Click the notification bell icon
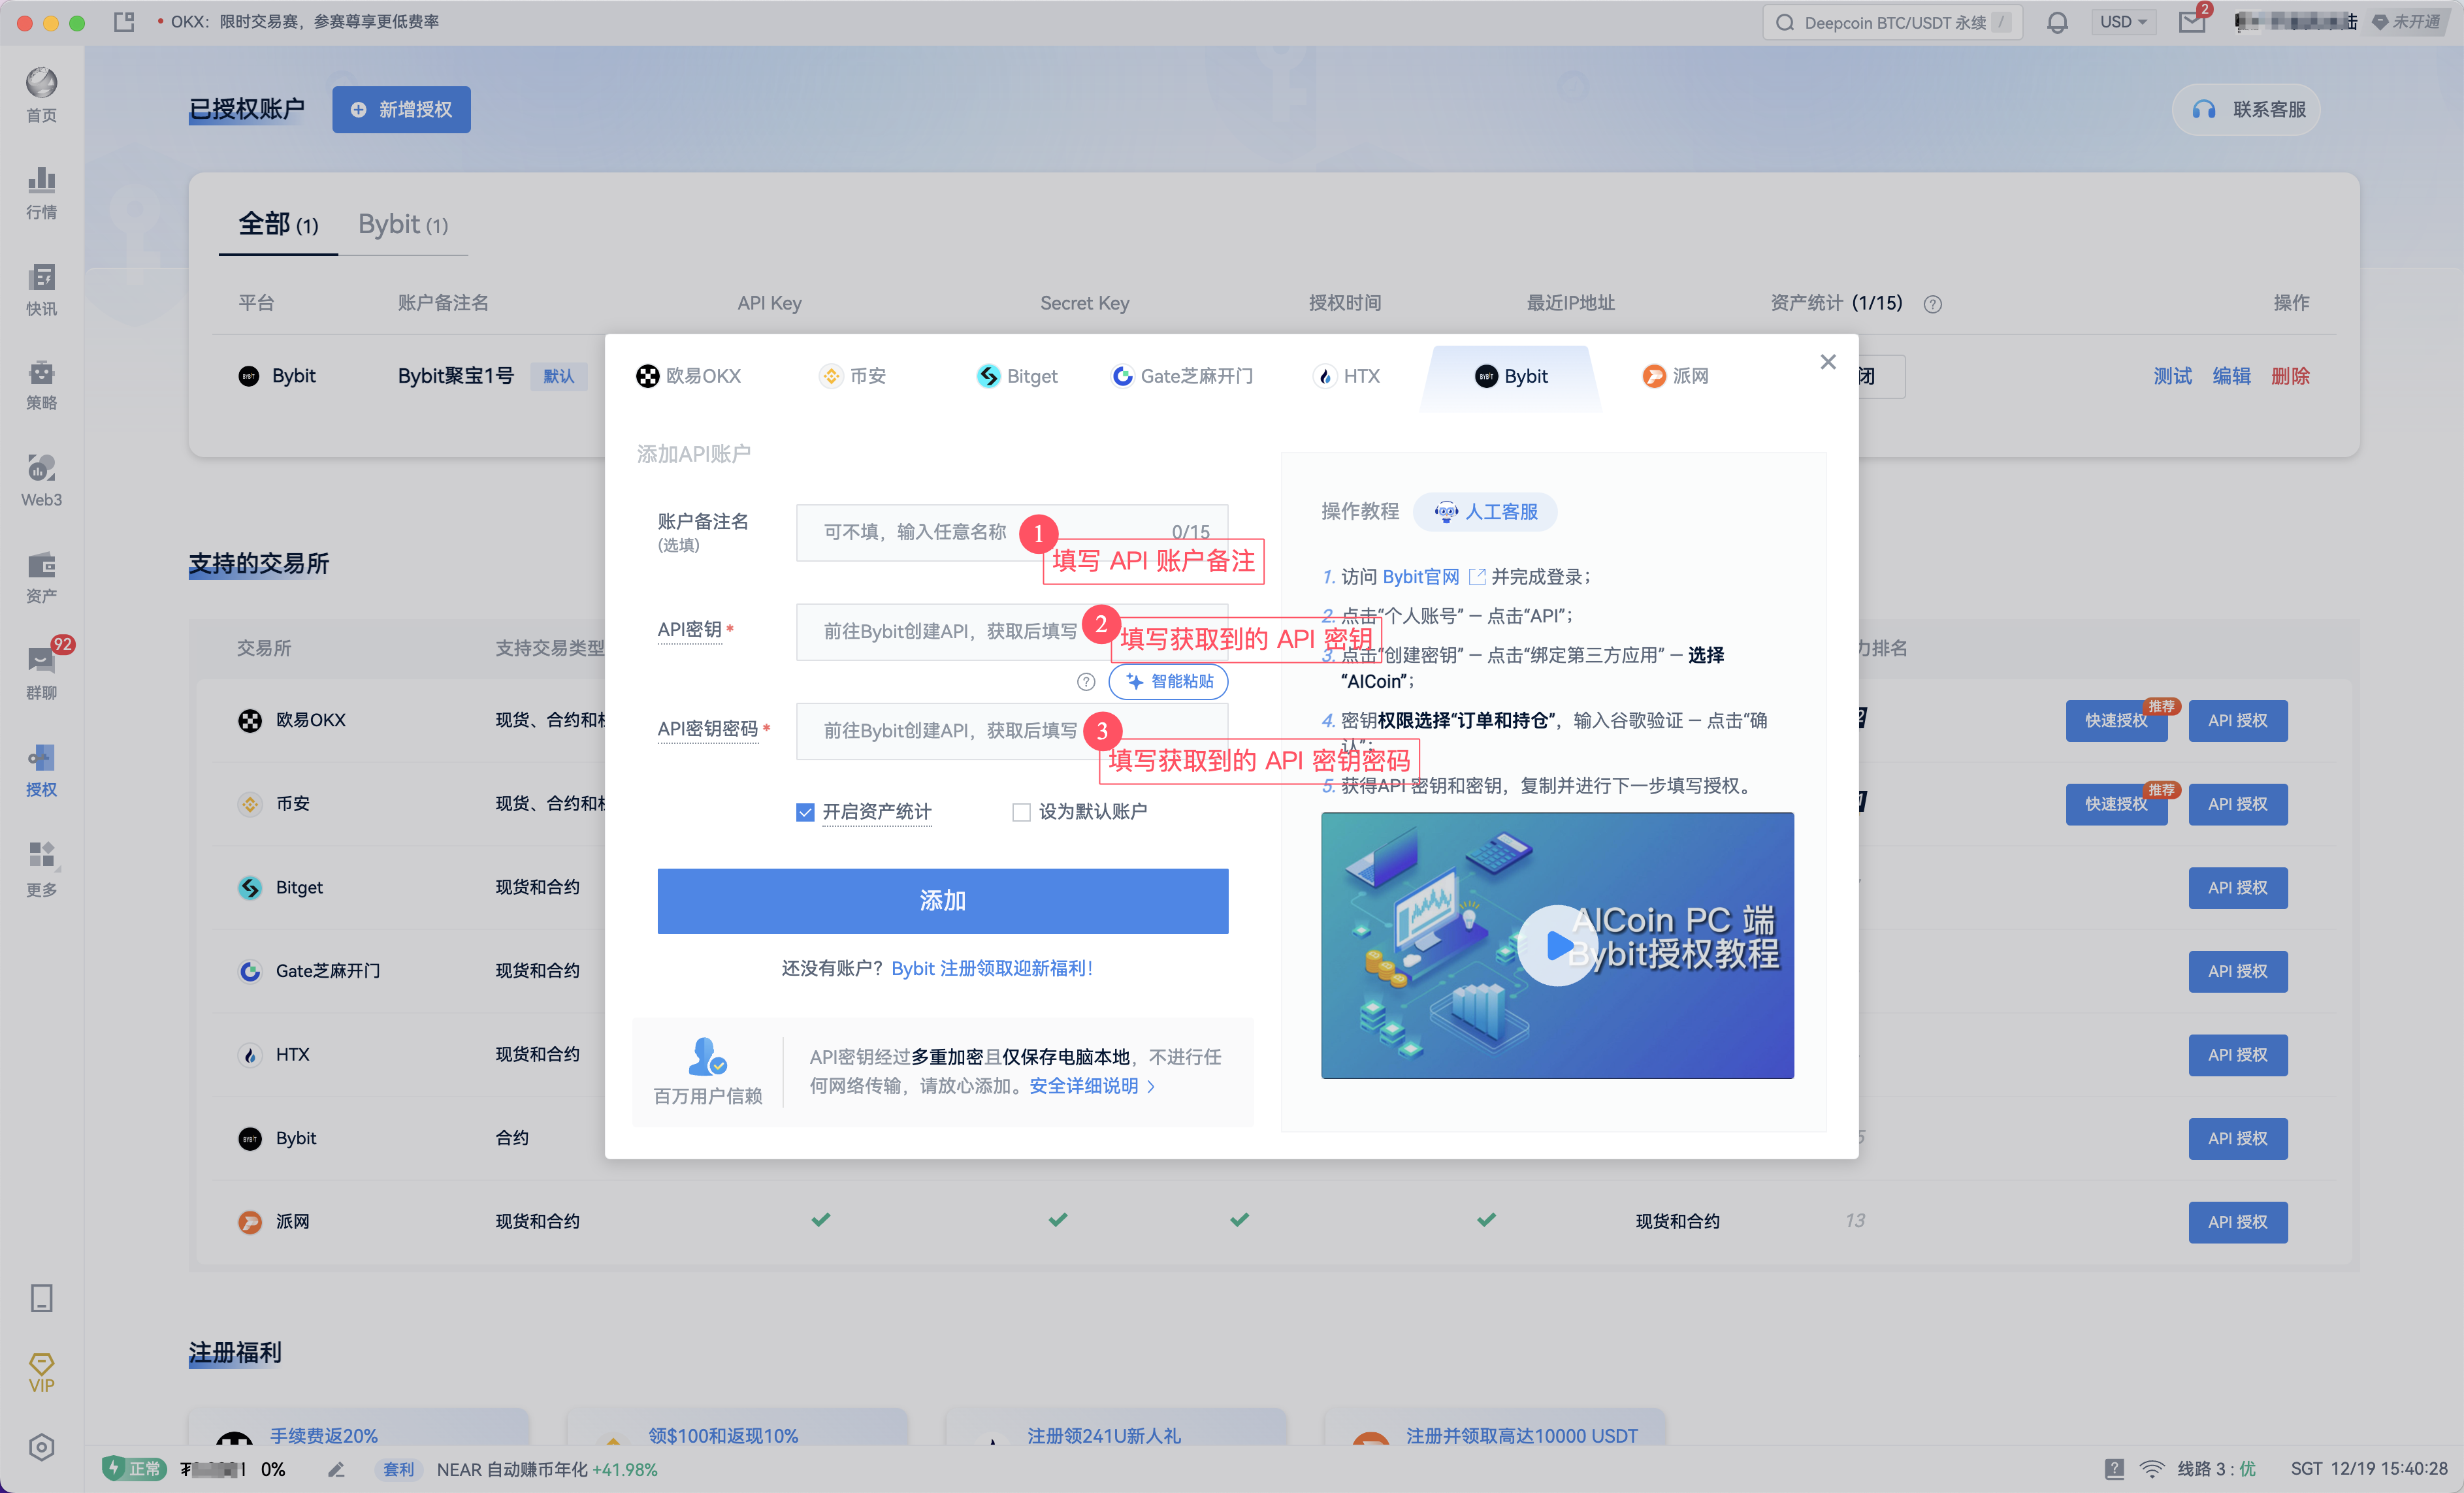 click(2056, 22)
